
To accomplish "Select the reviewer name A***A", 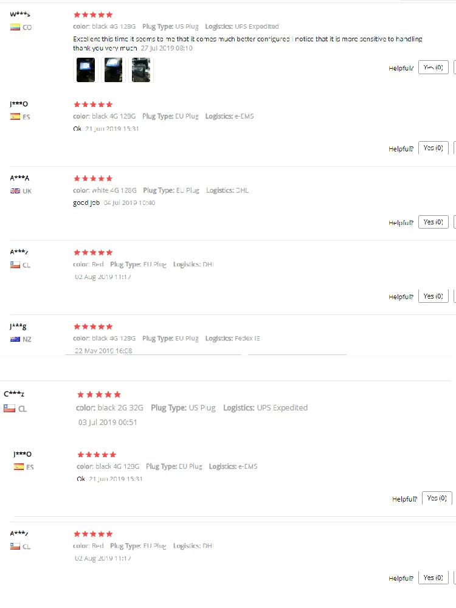I will (19, 178).
